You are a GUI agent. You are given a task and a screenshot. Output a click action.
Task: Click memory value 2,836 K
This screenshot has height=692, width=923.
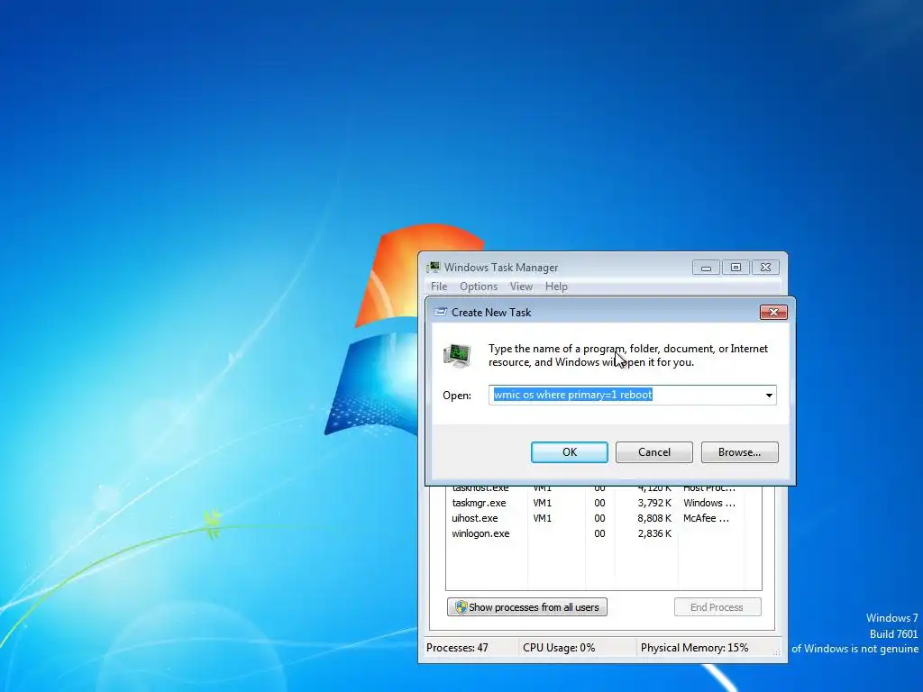coord(654,533)
